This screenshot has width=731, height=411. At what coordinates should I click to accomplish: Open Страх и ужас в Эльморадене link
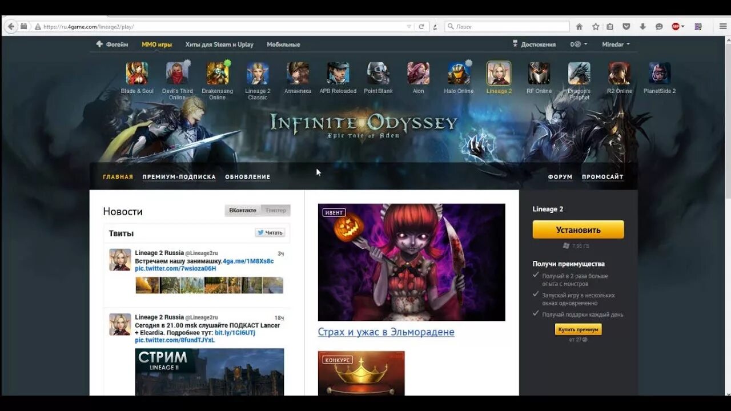386,332
